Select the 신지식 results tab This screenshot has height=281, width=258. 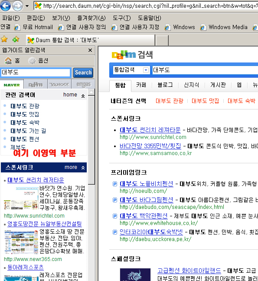click(192, 85)
